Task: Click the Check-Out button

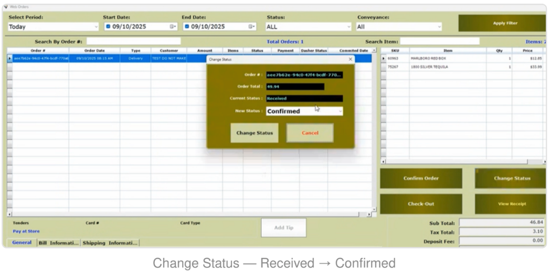Action: [421, 204]
